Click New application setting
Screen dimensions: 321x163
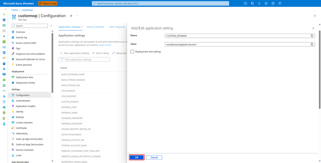click(x=75, y=53)
